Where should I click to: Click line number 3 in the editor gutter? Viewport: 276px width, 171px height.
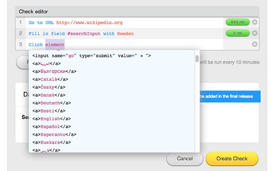[20, 44]
